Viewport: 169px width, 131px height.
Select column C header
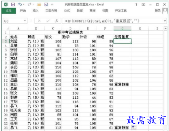pos(53,28)
